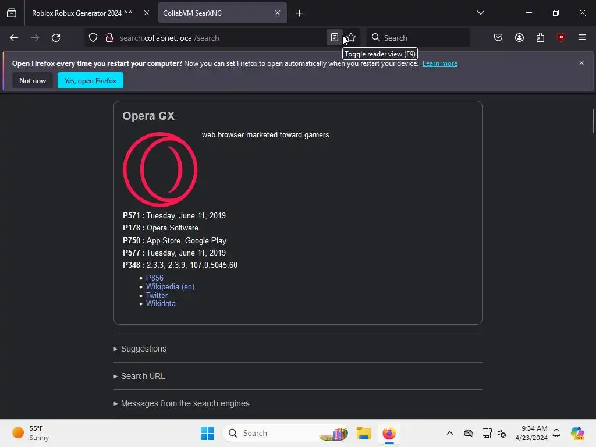
Task: Toggle reader view
Action: click(335, 38)
